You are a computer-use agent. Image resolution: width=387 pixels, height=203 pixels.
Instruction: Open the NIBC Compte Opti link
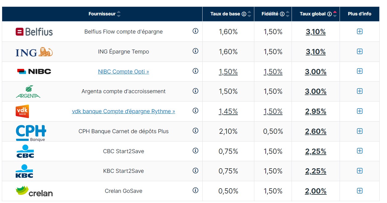pyautogui.click(x=123, y=71)
